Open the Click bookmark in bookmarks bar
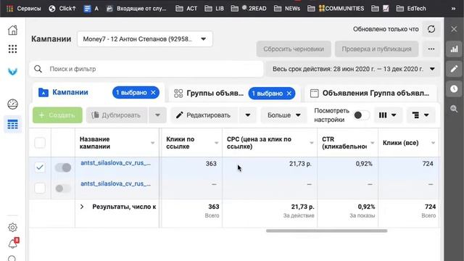 [x=62, y=9]
